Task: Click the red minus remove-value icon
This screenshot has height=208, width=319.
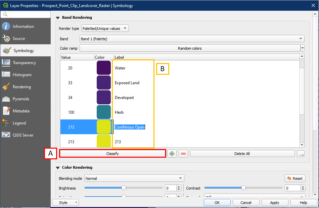Action: pyautogui.click(x=183, y=154)
